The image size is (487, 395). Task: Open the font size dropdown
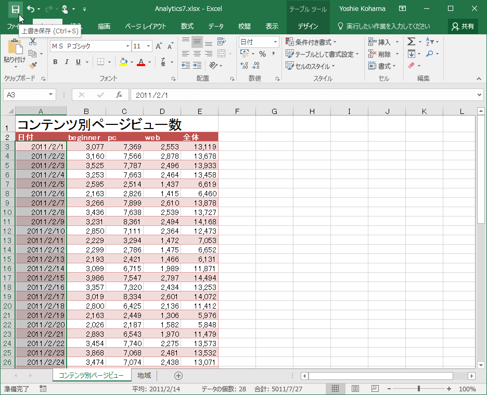(x=149, y=46)
